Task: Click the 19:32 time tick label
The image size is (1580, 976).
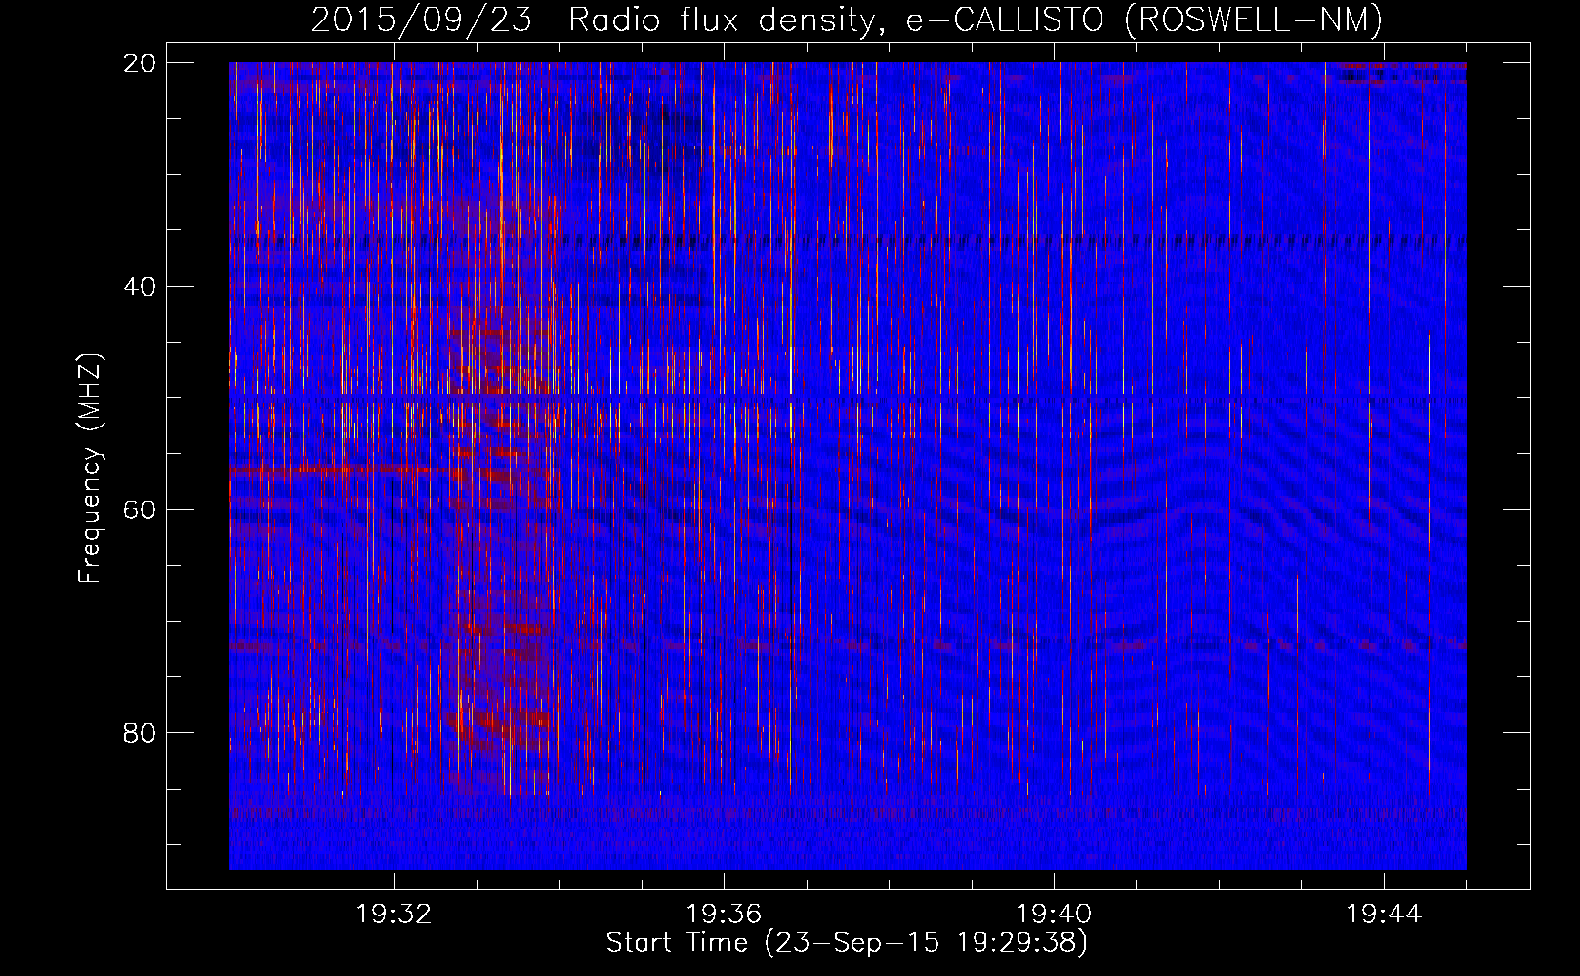Action: coord(394,915)
